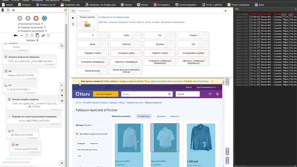Choose Открыть из url in toolbar
The image size is (297, 167).
pos(45,5)
